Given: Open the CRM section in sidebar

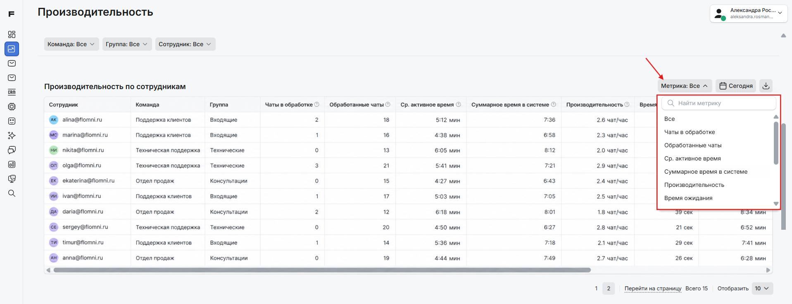Looking at the screenshot, I should [12, 92].
